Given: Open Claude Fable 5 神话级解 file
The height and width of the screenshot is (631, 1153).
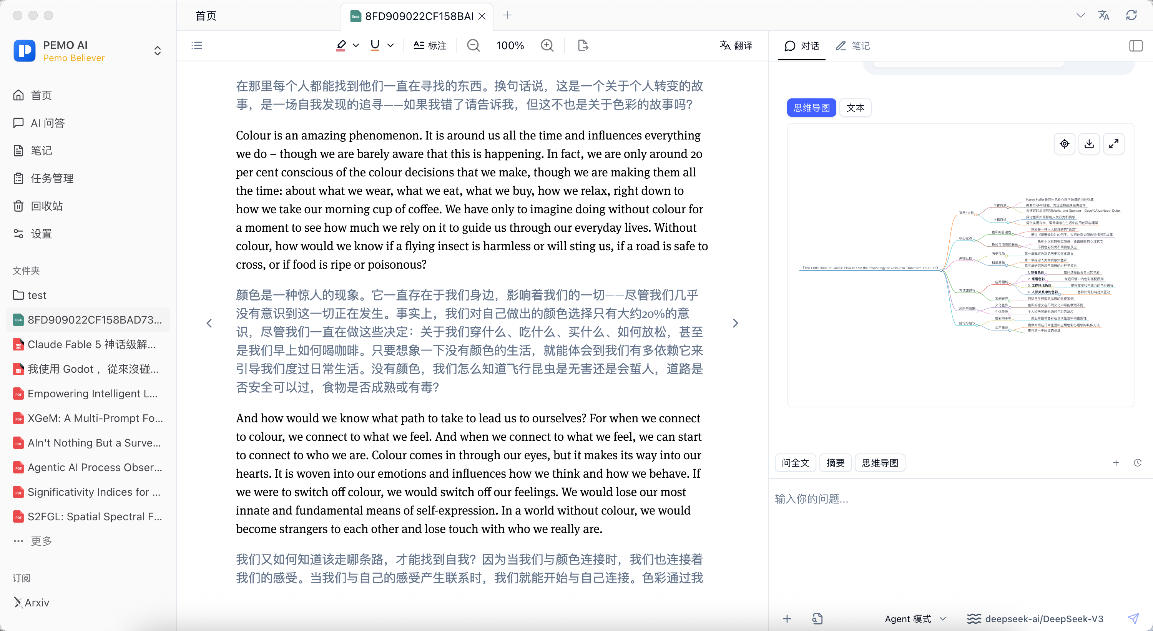Looking at the screenshot, I should pyautogui.click(x=88, y=344).
